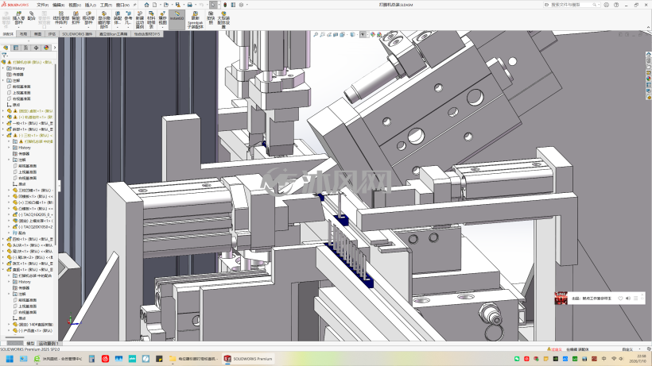Viewport: 652px width, 366px height.
Task: Click 爆炸视图 (Exploded View) tool
Action: pos(162,18)
